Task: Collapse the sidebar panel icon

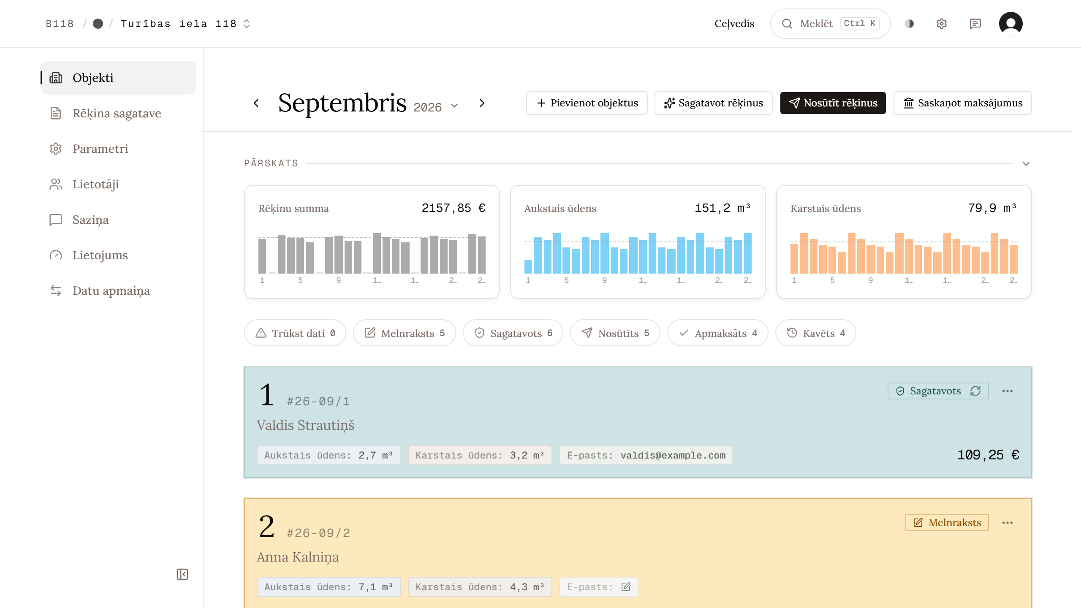Action: [182, 574]
